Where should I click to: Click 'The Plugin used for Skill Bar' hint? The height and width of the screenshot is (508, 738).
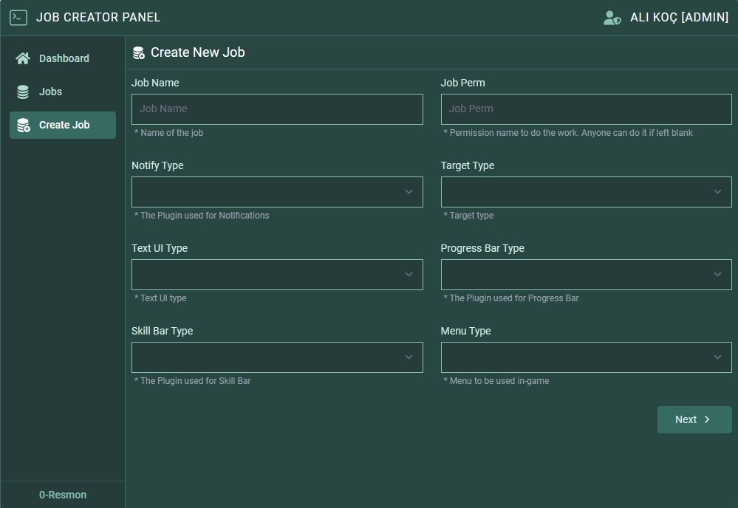193,381
